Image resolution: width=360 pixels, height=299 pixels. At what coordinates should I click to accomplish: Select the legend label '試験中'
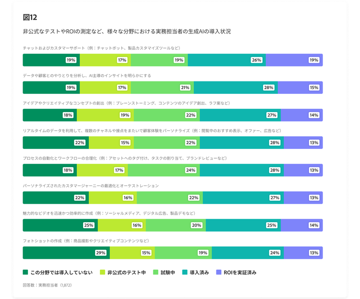click(168, 273)
